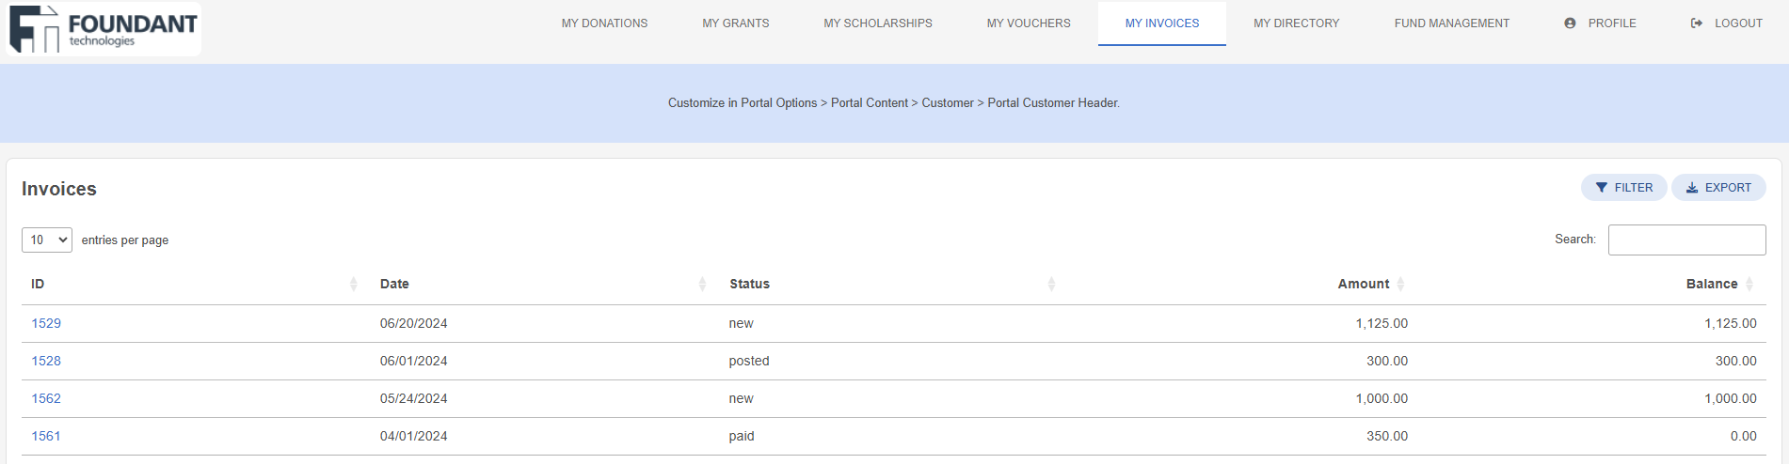Click the 06/01/2024 date cell
This screenshot has width=1789, height=464.
(414, 361)
